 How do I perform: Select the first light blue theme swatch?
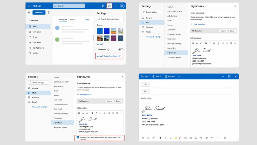point(100,31)
